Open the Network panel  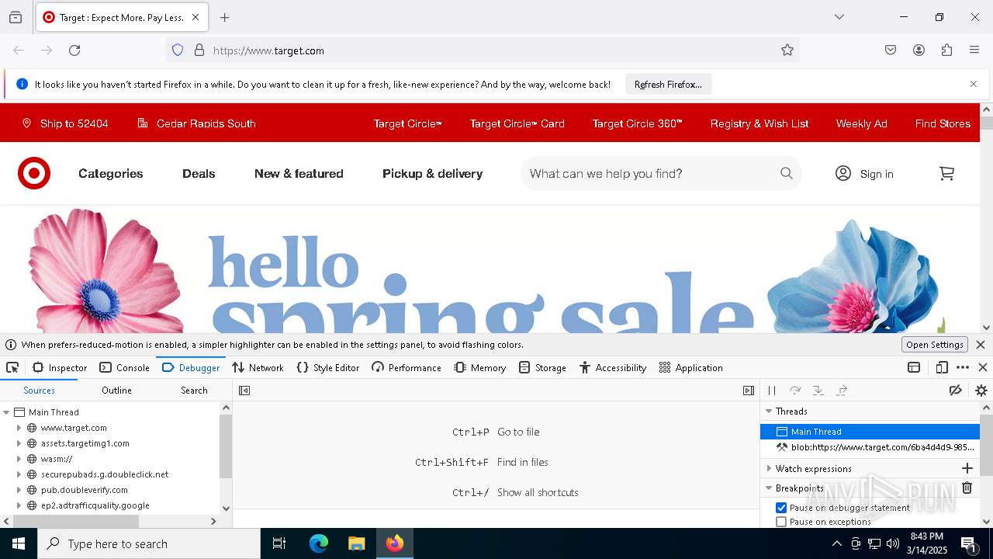tap(258, 368)
